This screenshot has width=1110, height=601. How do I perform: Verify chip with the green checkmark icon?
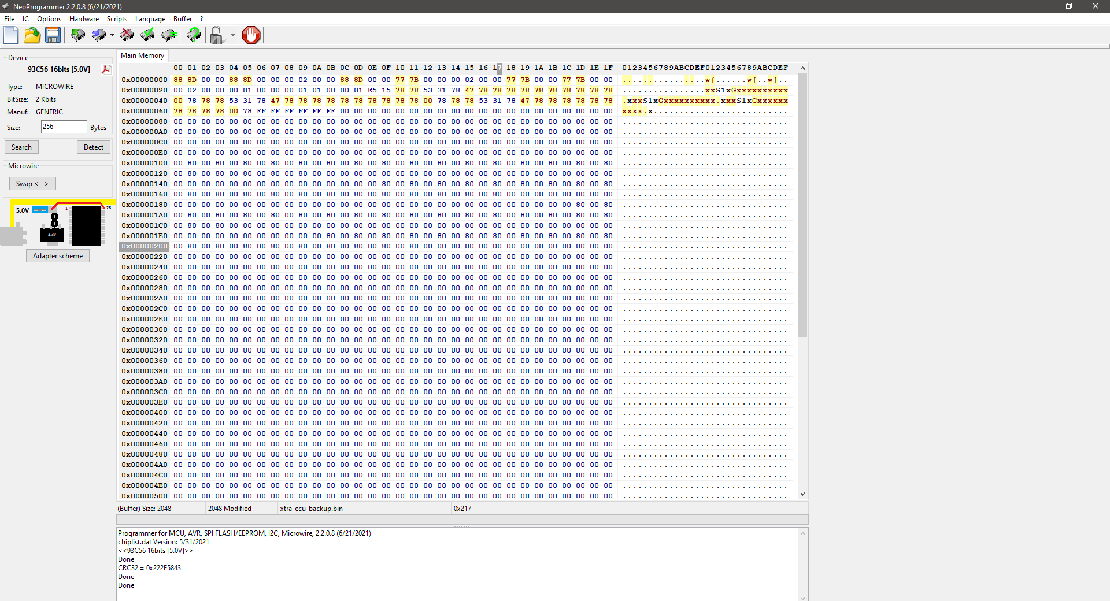(148, 35)
